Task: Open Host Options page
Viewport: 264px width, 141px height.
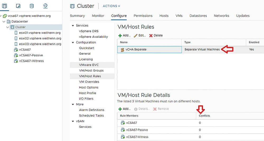Action: tap(88, 87)
